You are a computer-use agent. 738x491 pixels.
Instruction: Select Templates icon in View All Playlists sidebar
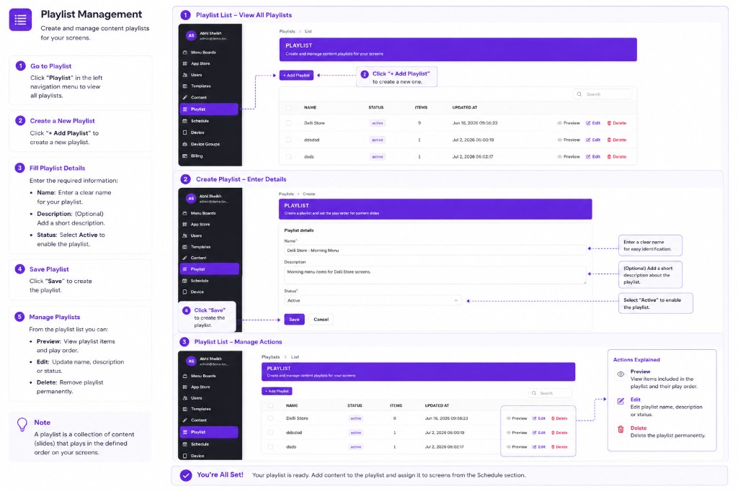(x=185, y=86)
